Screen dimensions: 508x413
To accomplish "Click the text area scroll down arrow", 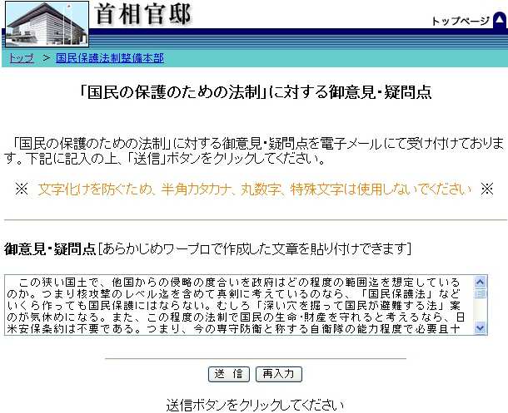I will 480,328.
